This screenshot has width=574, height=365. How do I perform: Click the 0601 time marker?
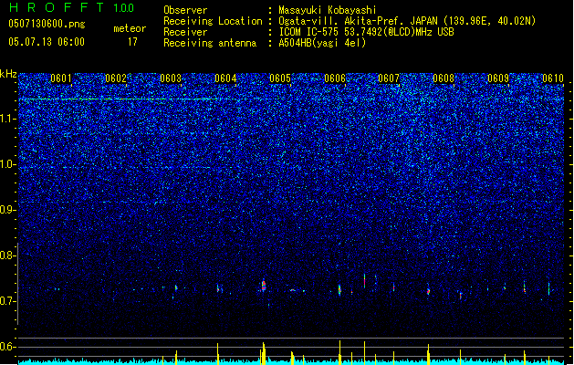(x=61, y=78)
